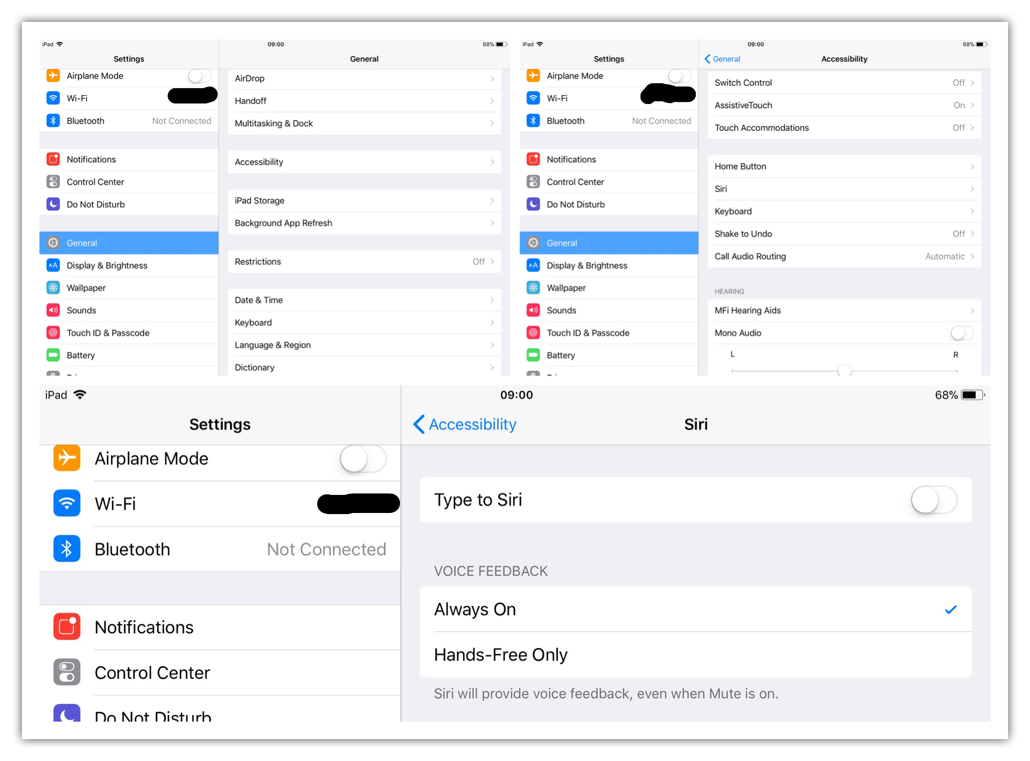Open the Shake to Undo options

(844, 234)
